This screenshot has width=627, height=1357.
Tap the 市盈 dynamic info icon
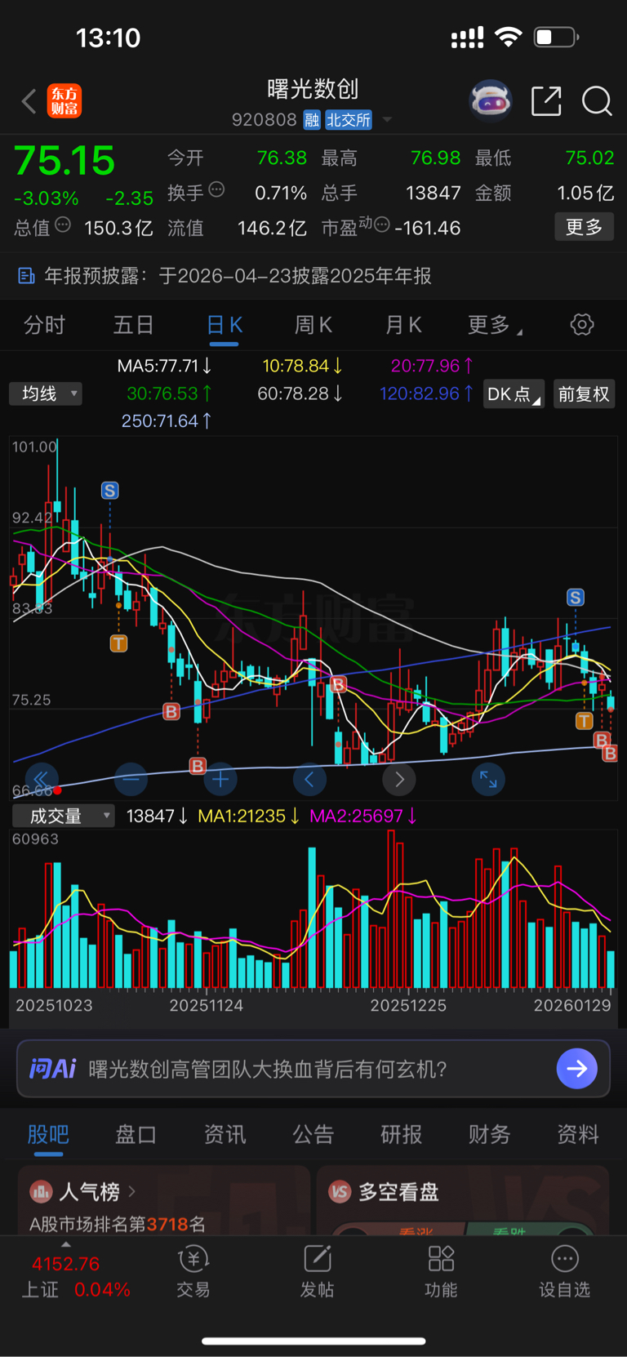[x=381, y=225]
